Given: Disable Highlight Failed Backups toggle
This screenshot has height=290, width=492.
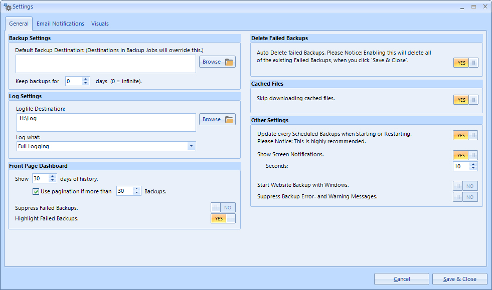Looking at the screenshot, I should (223, 218).
